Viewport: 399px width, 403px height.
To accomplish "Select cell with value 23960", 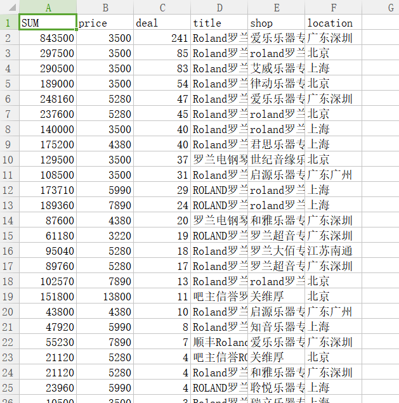I will coord(48,388).
